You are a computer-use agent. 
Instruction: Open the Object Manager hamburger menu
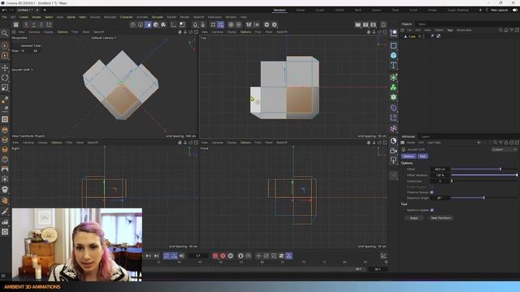(x=403, y=30)
